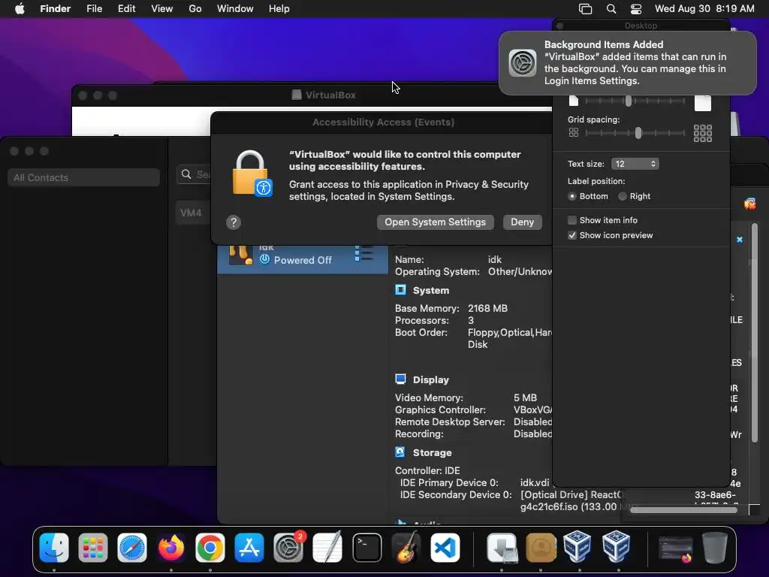Open the Installer disk icon in dock
The image size is (769, 577).
(x=502, y=548)
